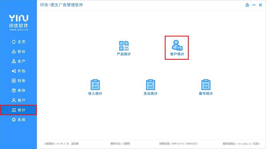Open the 客户统计 customer statistics icon
The image size is (266, 149).
tap(177, 48)
